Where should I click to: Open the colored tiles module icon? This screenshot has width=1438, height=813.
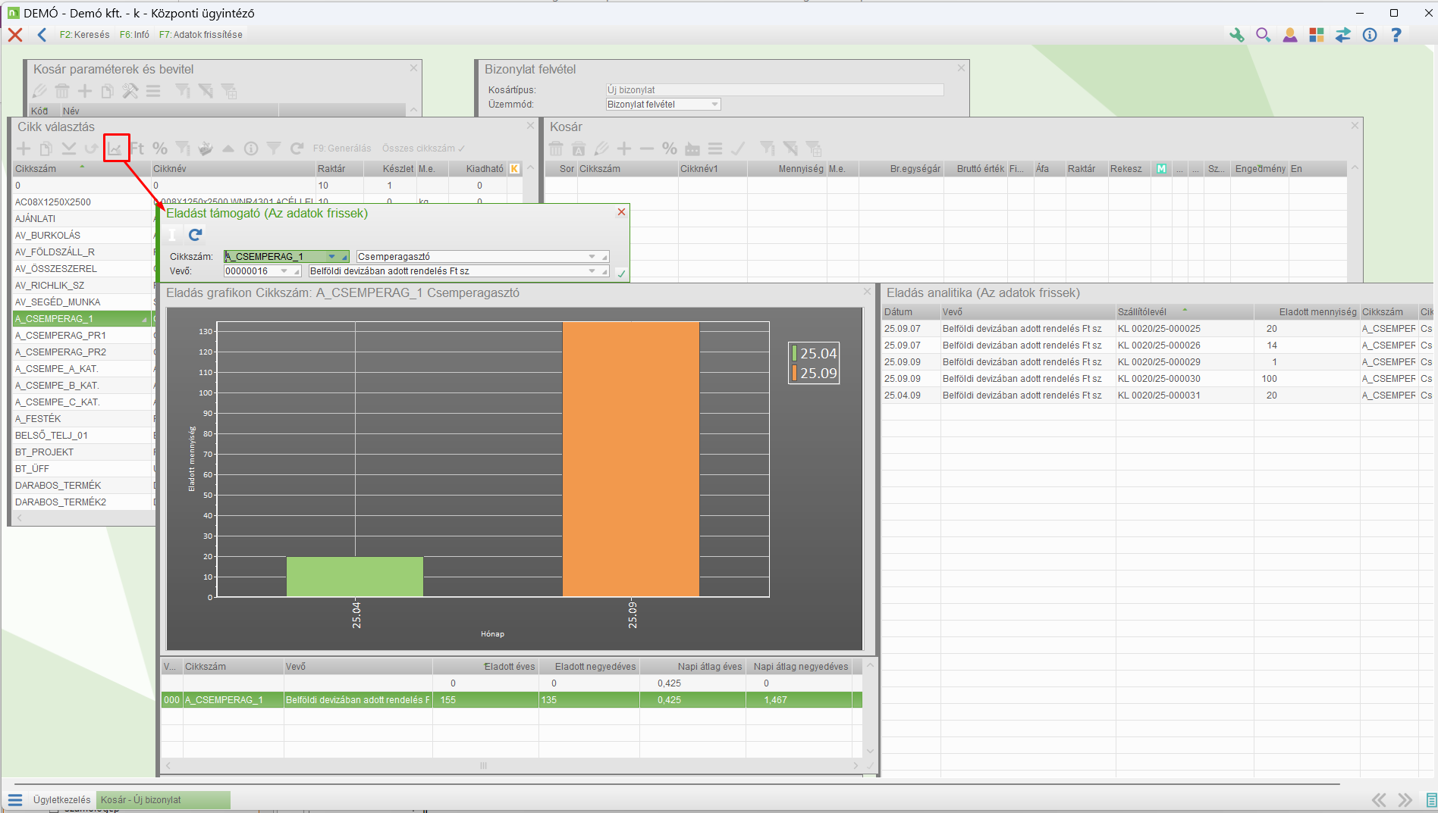1316,35
